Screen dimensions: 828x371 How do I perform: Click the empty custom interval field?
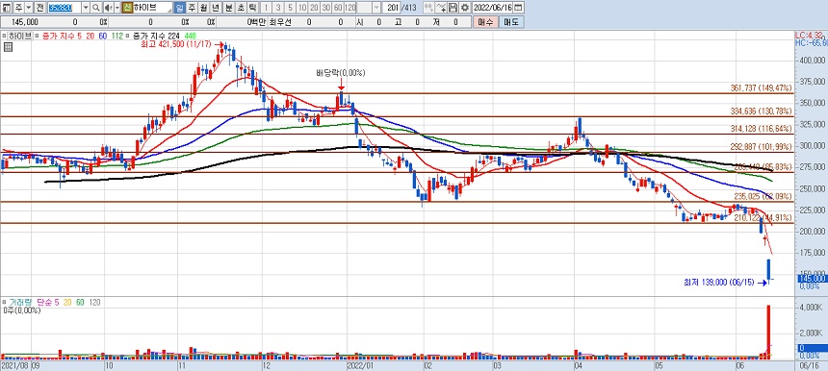(364, 8)
